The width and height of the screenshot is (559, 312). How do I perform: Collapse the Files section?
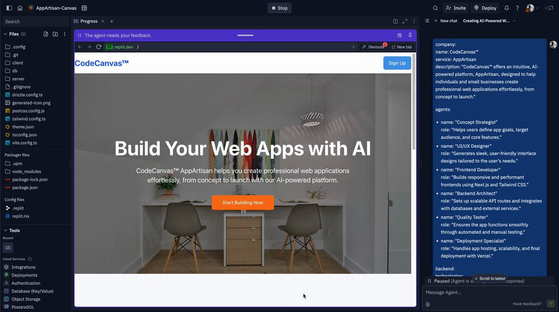(x=6, y=34)
